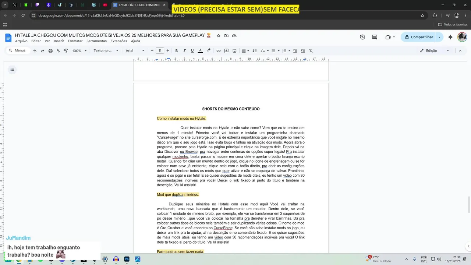Open the Arquivo menu

21,41
